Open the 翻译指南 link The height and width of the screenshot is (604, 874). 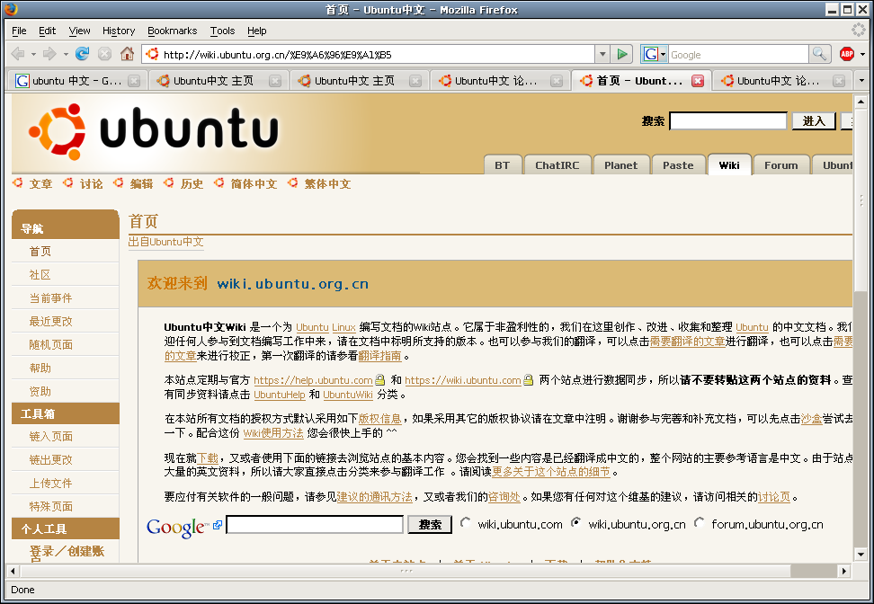point(379,356)
